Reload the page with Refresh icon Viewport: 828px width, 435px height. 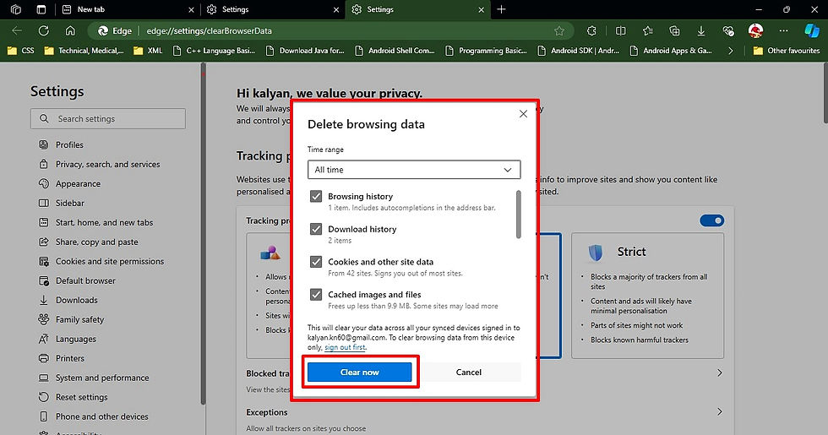[44, 30]
